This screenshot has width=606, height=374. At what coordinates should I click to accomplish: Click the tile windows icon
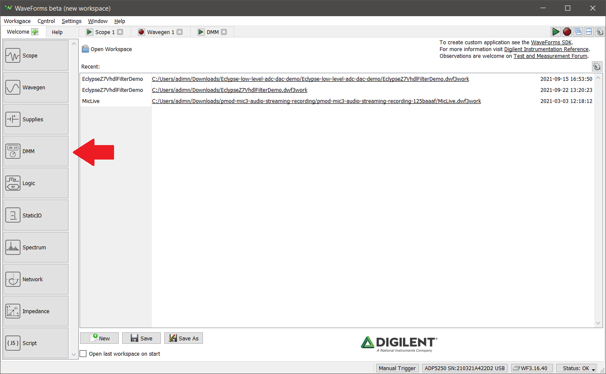point(589,31)
